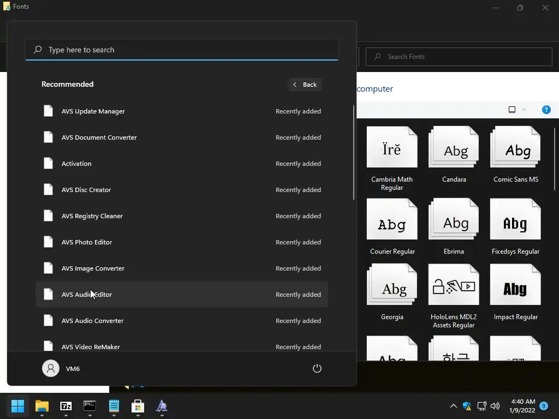The height and width of the screenshot is (419, 559).
Task: Click the Windows Start button on taskbar
Action: point(17,406)
